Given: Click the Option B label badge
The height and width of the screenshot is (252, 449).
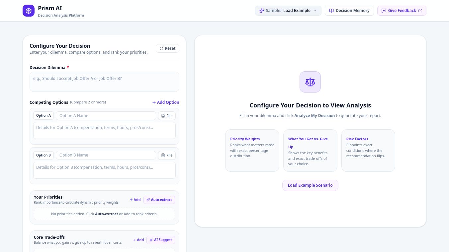Looking at the screenshot, I should pyautogui.click(x=44, y=155).
